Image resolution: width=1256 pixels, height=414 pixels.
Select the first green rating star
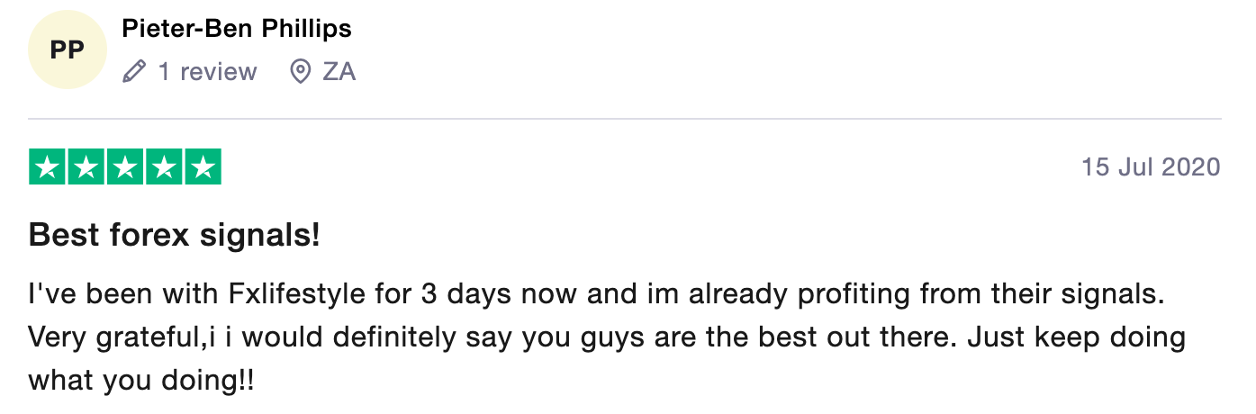click(x=47, y=167)
